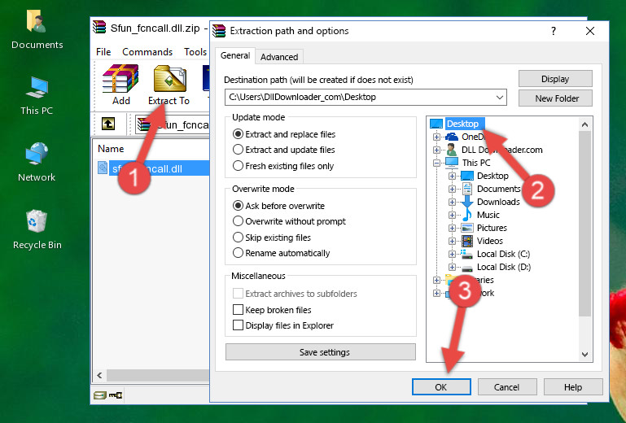Viewport: 626px width, 423px height.
Task: Click the help question mark in dialog title
Action: click(x=554, y=31)
